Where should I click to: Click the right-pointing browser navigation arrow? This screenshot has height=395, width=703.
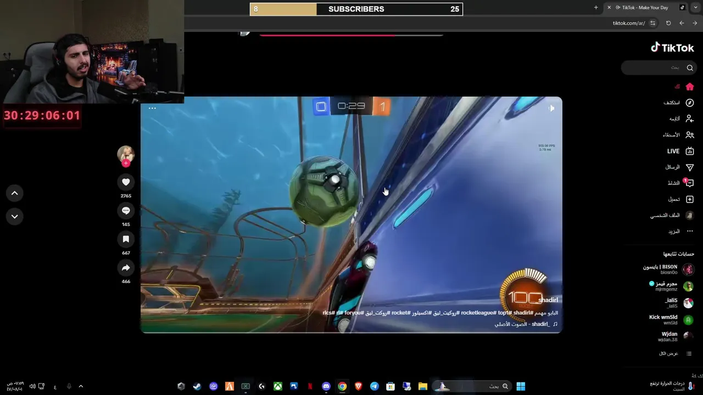(695, 23)
